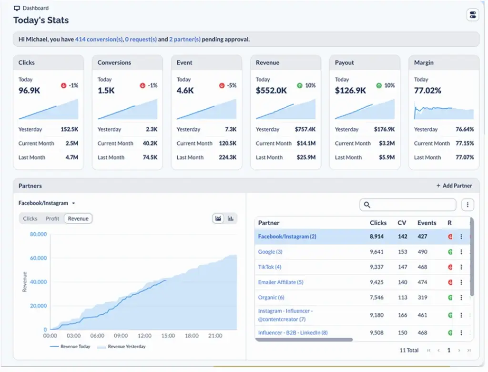The width and height of the screenshot is (488, 372).
Task: Jump to last page of partner table
Action: [469, 351]
